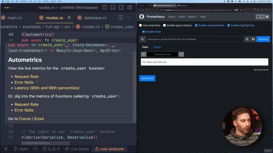Click search icon beside expression field
This screenshot has width=273, height=153.
coord(142,39)
